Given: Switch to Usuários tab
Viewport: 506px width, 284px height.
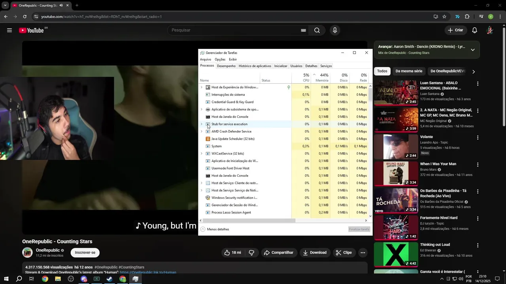Looking at the screenshot, I should [296, 66].
